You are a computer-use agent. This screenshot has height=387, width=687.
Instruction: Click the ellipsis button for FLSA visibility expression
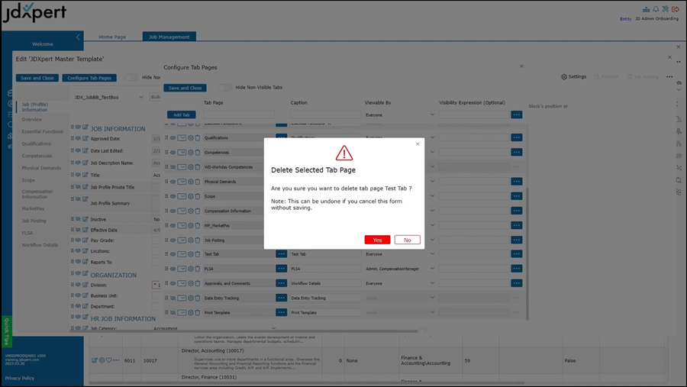pos(517,269)
